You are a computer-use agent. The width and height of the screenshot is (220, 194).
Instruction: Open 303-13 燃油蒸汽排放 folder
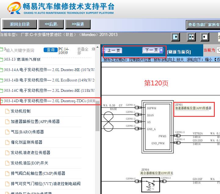click(x=22, y=59)
